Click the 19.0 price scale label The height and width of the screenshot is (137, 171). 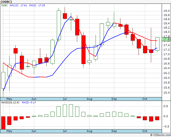coord(166,11)
